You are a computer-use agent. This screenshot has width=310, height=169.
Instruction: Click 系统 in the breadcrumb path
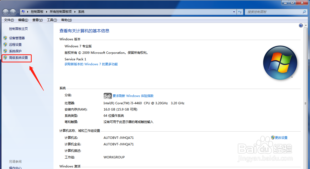[81, 12]
